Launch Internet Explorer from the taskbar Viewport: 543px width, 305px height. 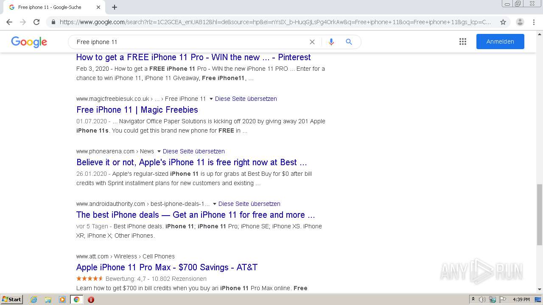point(34,299)
